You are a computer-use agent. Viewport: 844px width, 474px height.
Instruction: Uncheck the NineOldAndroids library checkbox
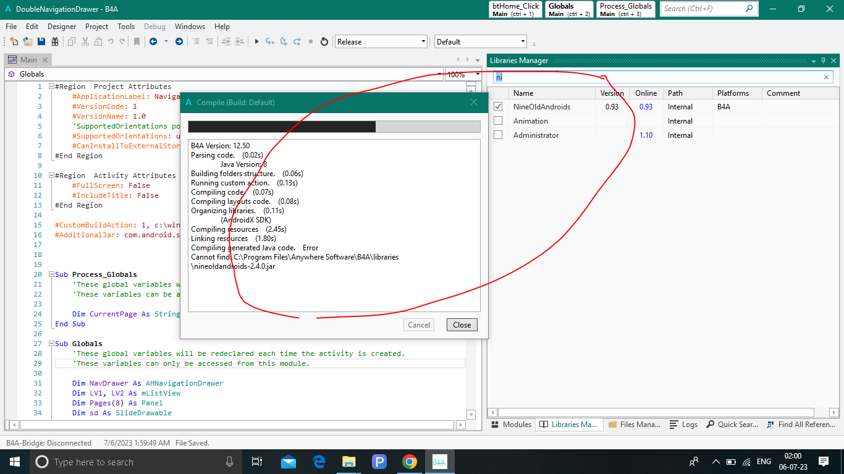pos(498,107)
